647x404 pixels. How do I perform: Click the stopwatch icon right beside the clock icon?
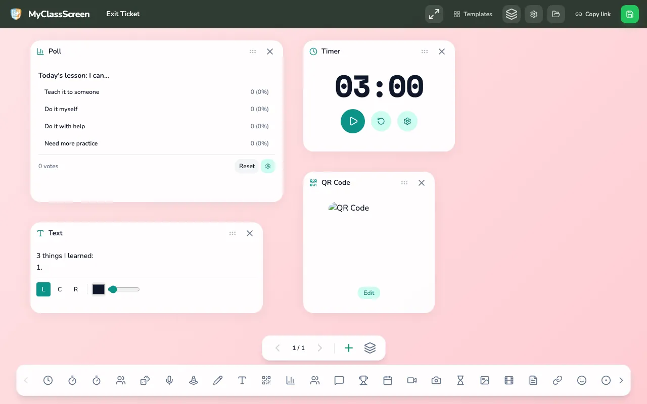72,380
